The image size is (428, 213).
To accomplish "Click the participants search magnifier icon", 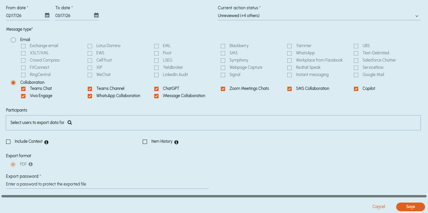I will tap(70, 123).
